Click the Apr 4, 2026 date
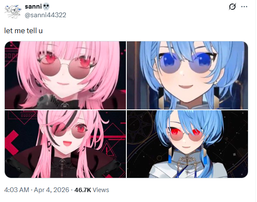 tap(51, 190)
